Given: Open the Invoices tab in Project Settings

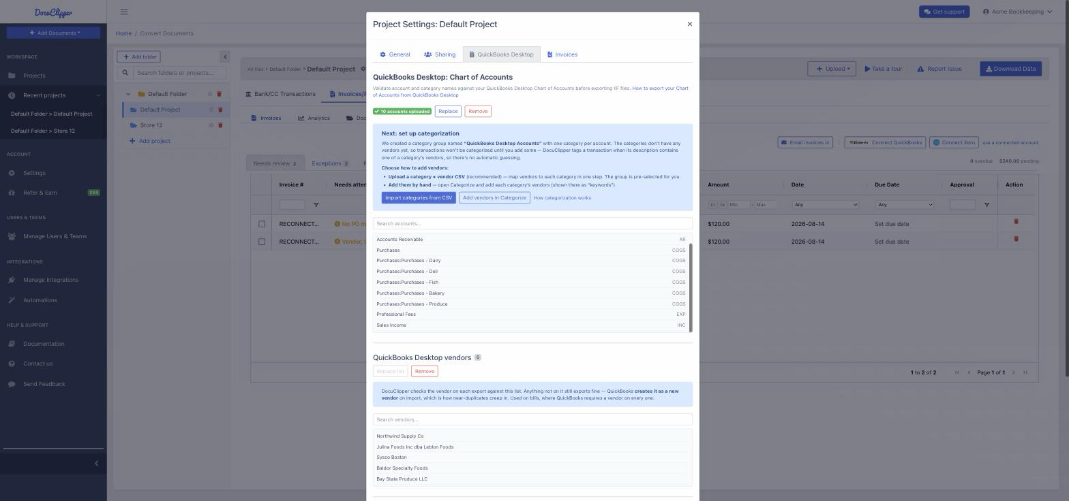Looking at the screenshot, I should (562, 54).
